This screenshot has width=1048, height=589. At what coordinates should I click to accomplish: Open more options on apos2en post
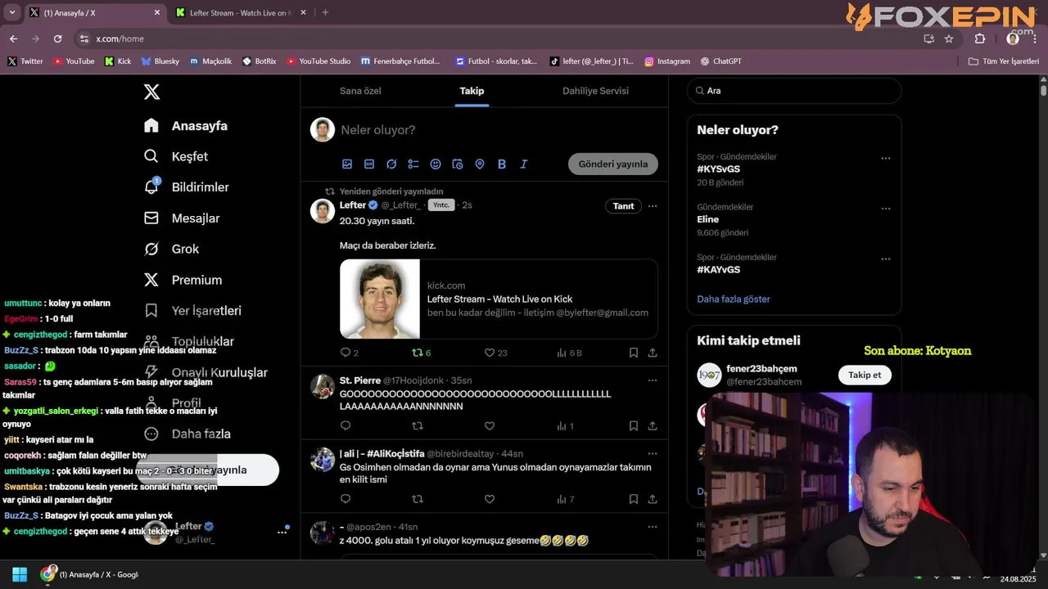coord(653,527)
